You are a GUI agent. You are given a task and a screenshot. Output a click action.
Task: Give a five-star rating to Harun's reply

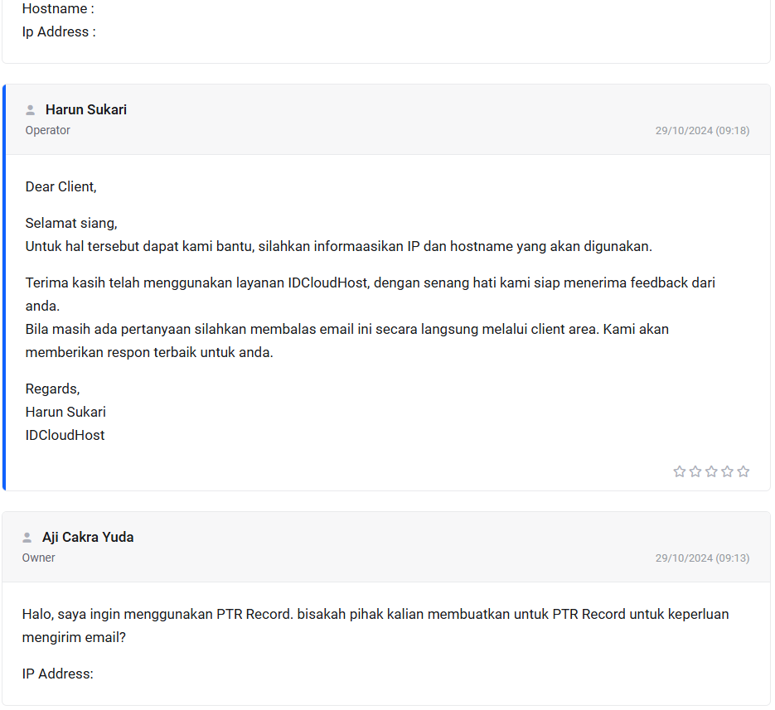tap(743, 471)
